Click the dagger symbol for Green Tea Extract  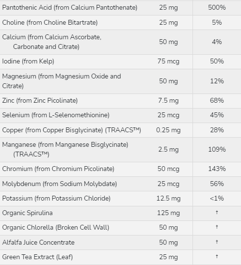(217, 256)
